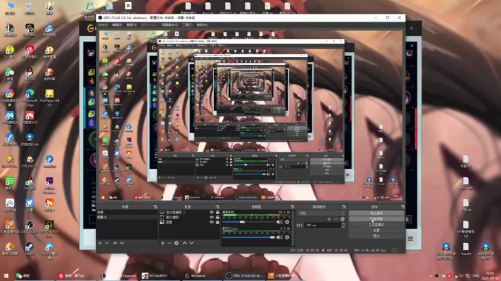The width and height of the screenshot is (501, 281).
Task: Open OBS 设置 button
Action: point(376,230)
